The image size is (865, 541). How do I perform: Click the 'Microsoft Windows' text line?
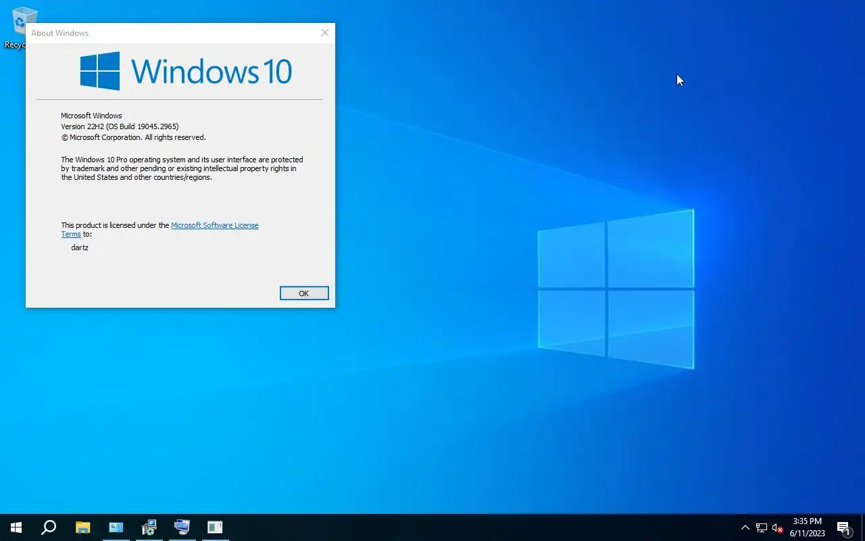[x=91, y=116]
